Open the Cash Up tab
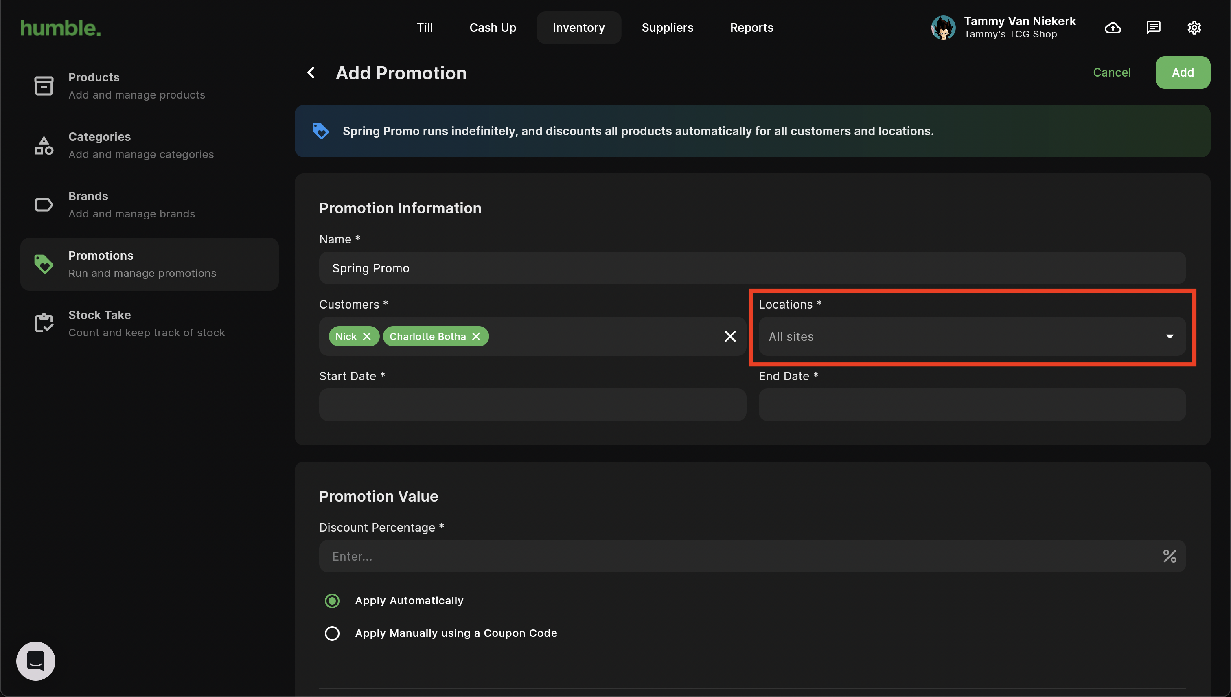This screenshot has width=1231, height=697. coord(493,28)
